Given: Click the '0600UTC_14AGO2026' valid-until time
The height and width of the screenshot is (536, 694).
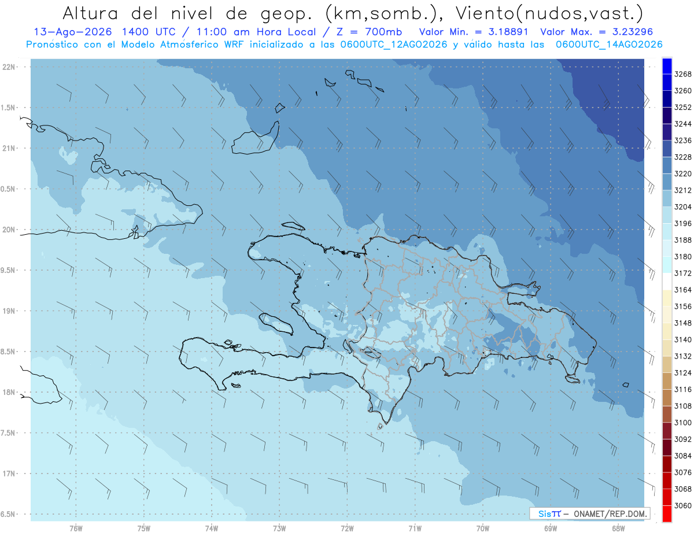Looking at the screenshot, I should (x=609, y=45).
